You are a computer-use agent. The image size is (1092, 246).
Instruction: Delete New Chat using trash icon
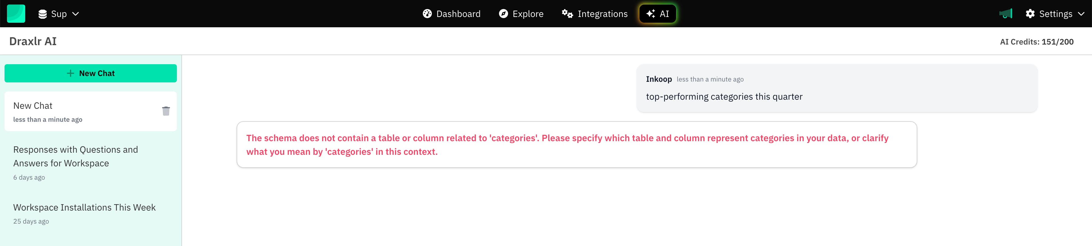(166, 111)
